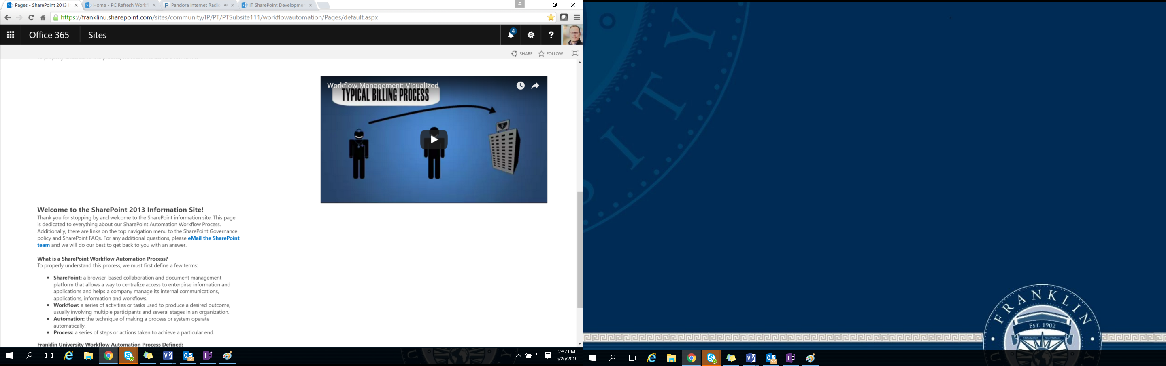Image resolution: width=1166 pixels, height=366 pixels.
Task: Open the purple InfoPath icon on the clock taskbar
Action: point(208,356)
